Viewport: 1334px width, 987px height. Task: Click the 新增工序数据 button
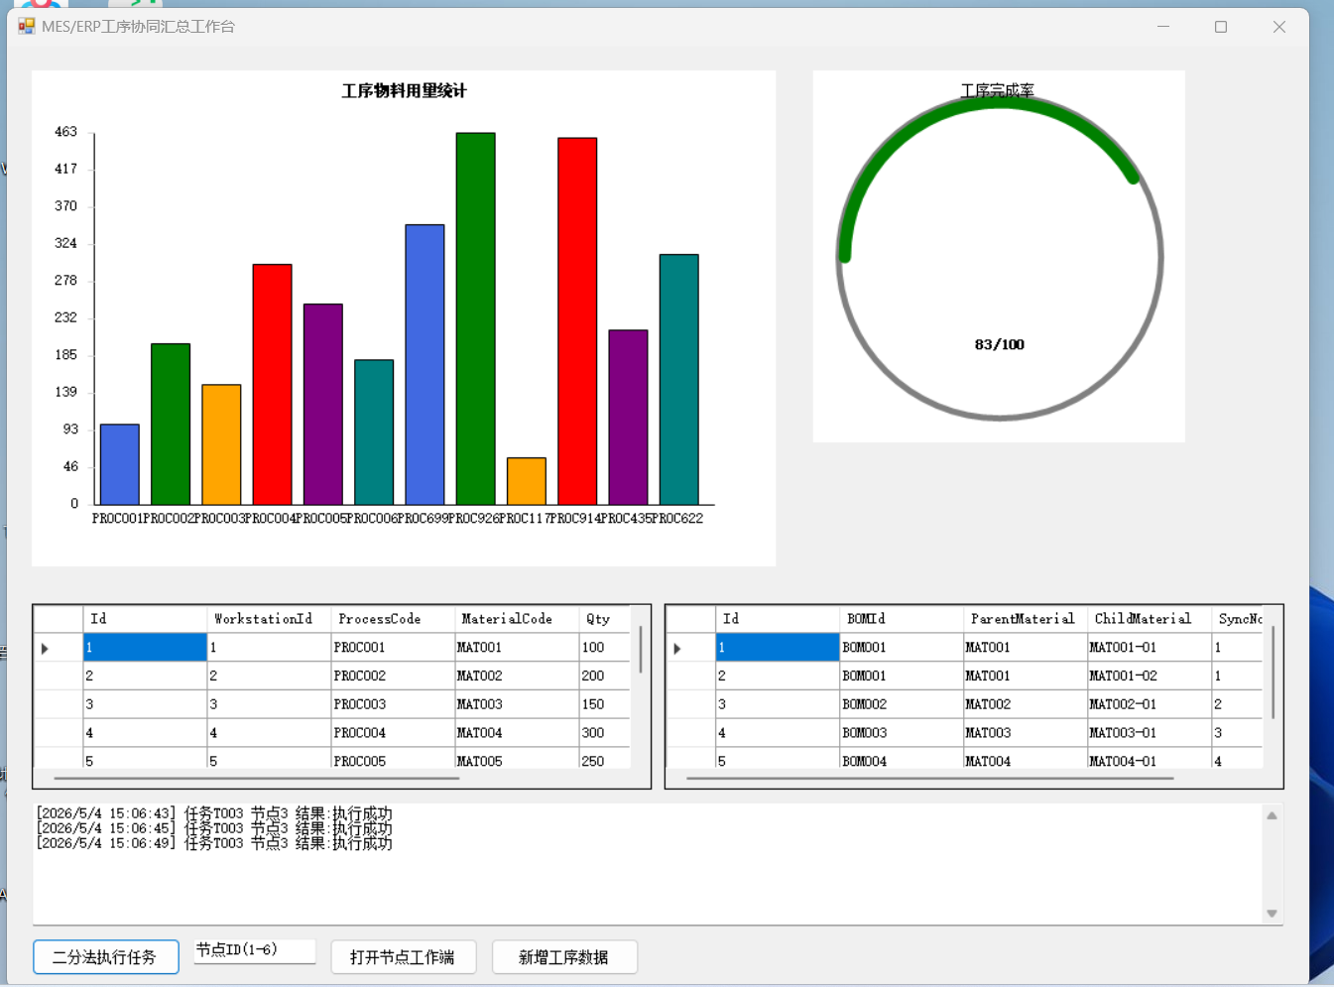564,957
